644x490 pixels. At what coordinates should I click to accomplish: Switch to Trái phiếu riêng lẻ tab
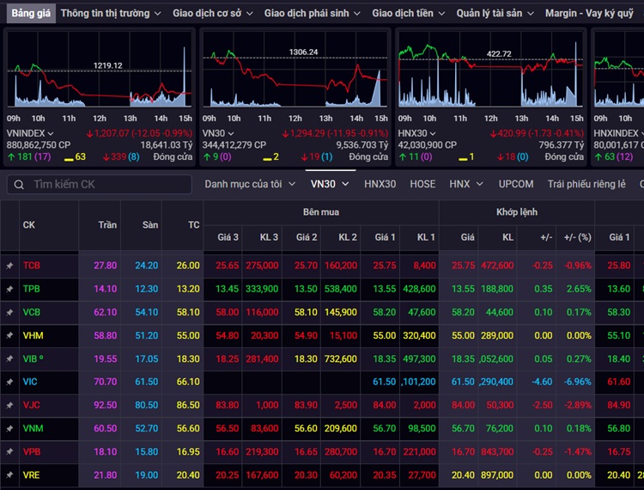pyautogui.click(x=586, y=184)
